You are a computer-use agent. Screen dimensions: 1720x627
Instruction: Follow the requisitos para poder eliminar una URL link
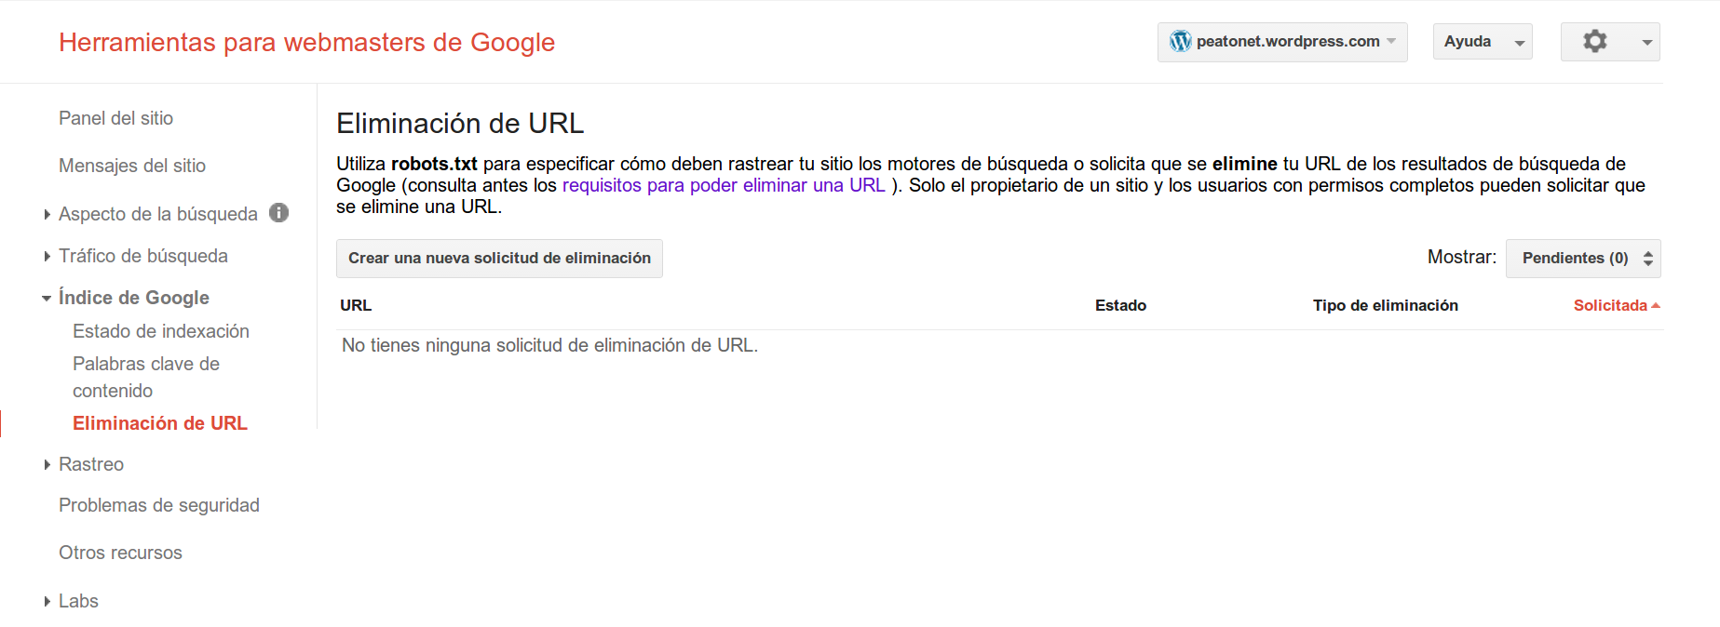[724, 185]
